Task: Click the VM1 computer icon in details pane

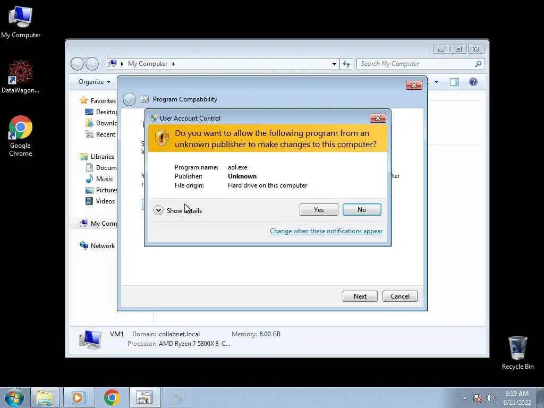Action: click(90, 339)
